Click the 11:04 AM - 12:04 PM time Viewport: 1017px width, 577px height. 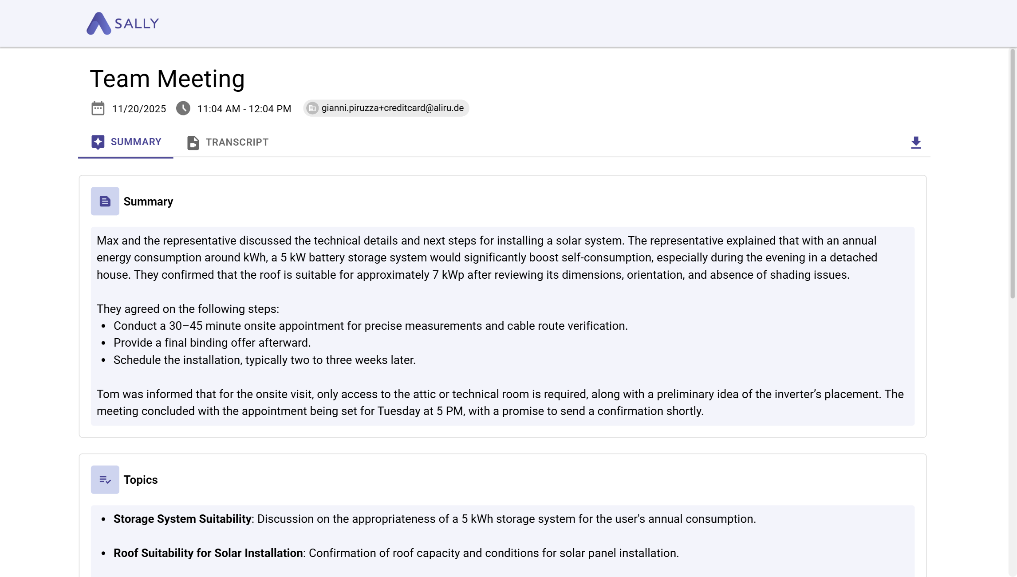pyautogui.click(x=244, y=109)
